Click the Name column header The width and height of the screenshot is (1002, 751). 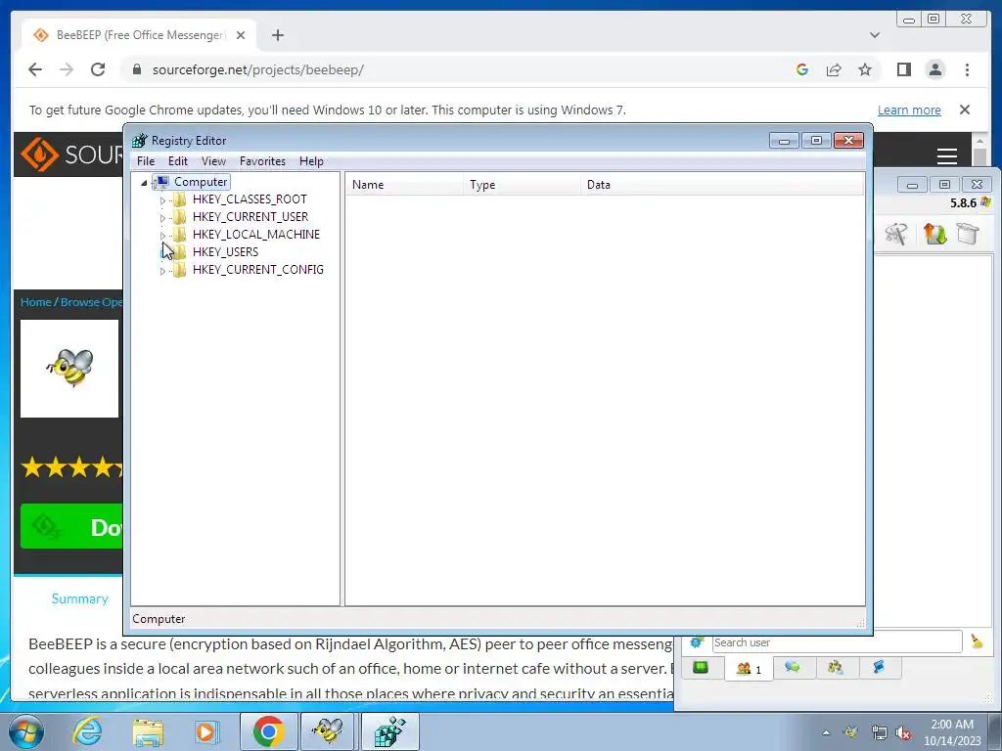[x=404, y=185]
